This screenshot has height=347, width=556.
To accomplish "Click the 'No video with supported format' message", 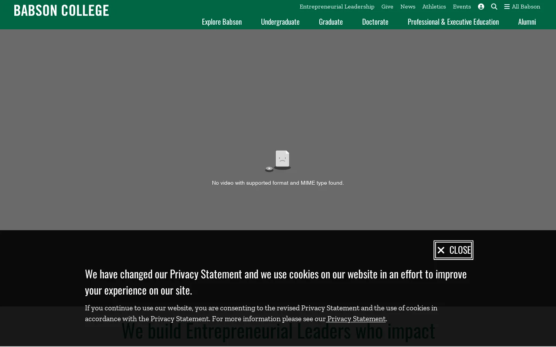I will [278, 183].
